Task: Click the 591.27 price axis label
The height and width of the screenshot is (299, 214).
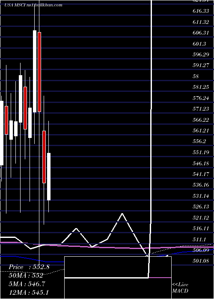Action: point(201,65)
